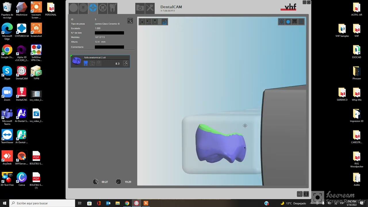Switch to solid blue circle view mode

(288, 22)
